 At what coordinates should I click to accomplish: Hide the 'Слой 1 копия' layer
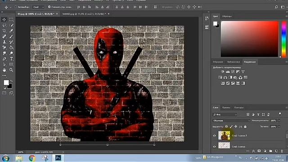[x=214, y=147]
